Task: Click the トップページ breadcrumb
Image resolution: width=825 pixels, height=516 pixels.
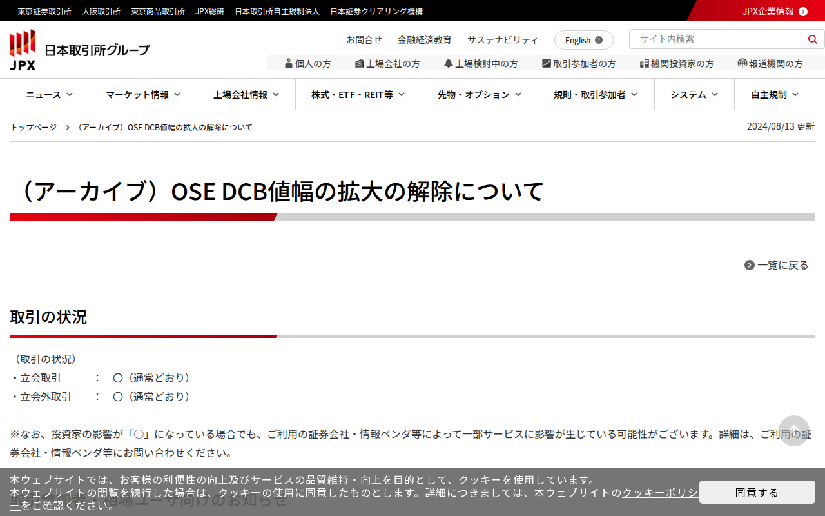Action: tap(34, 127)
